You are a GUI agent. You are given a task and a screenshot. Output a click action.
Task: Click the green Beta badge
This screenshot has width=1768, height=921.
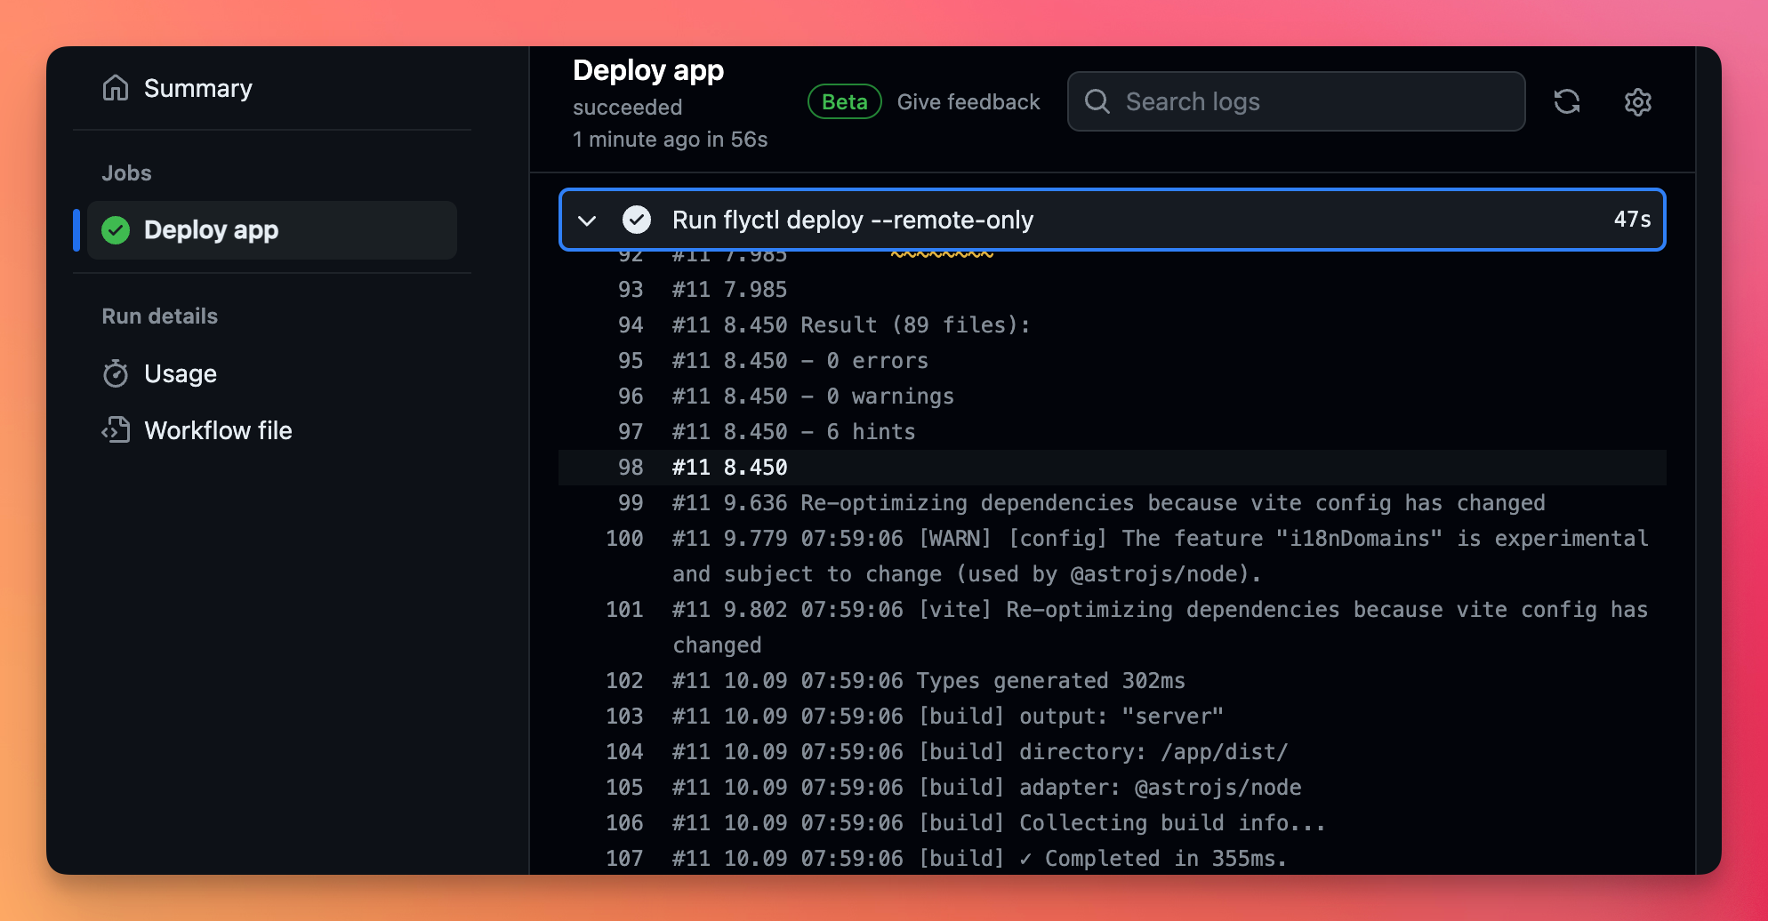pos(844,102)
